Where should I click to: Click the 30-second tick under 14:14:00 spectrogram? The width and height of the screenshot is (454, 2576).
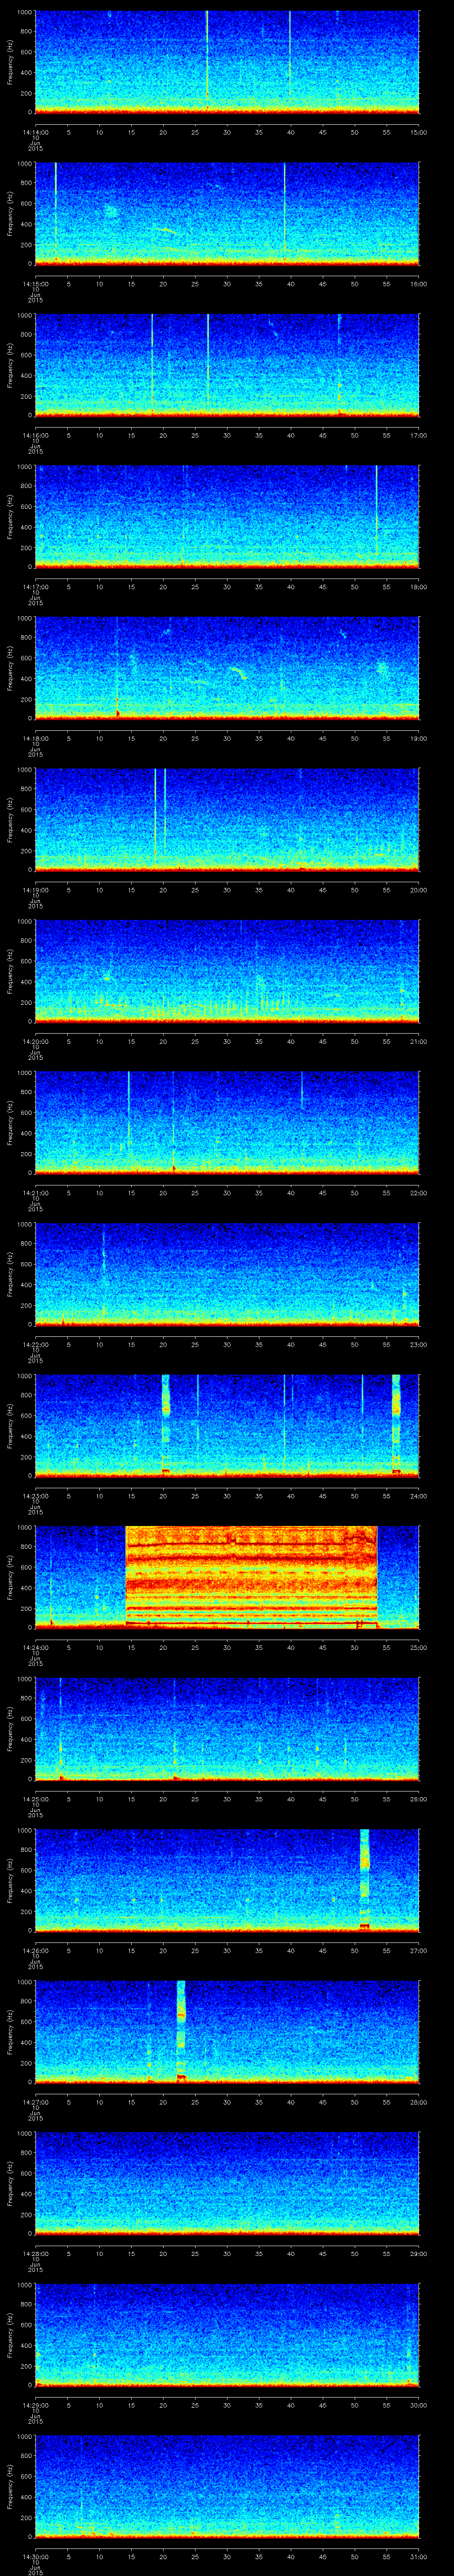227,132
